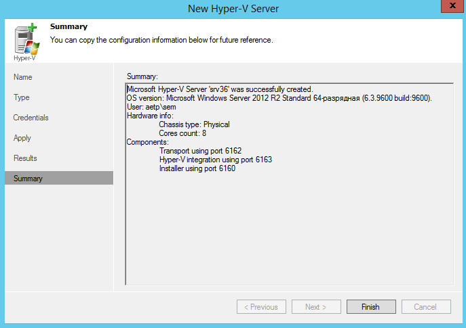Click the New Hyper-V Server title bar text
Screen dimensions: 466x328
pos(233,9)
